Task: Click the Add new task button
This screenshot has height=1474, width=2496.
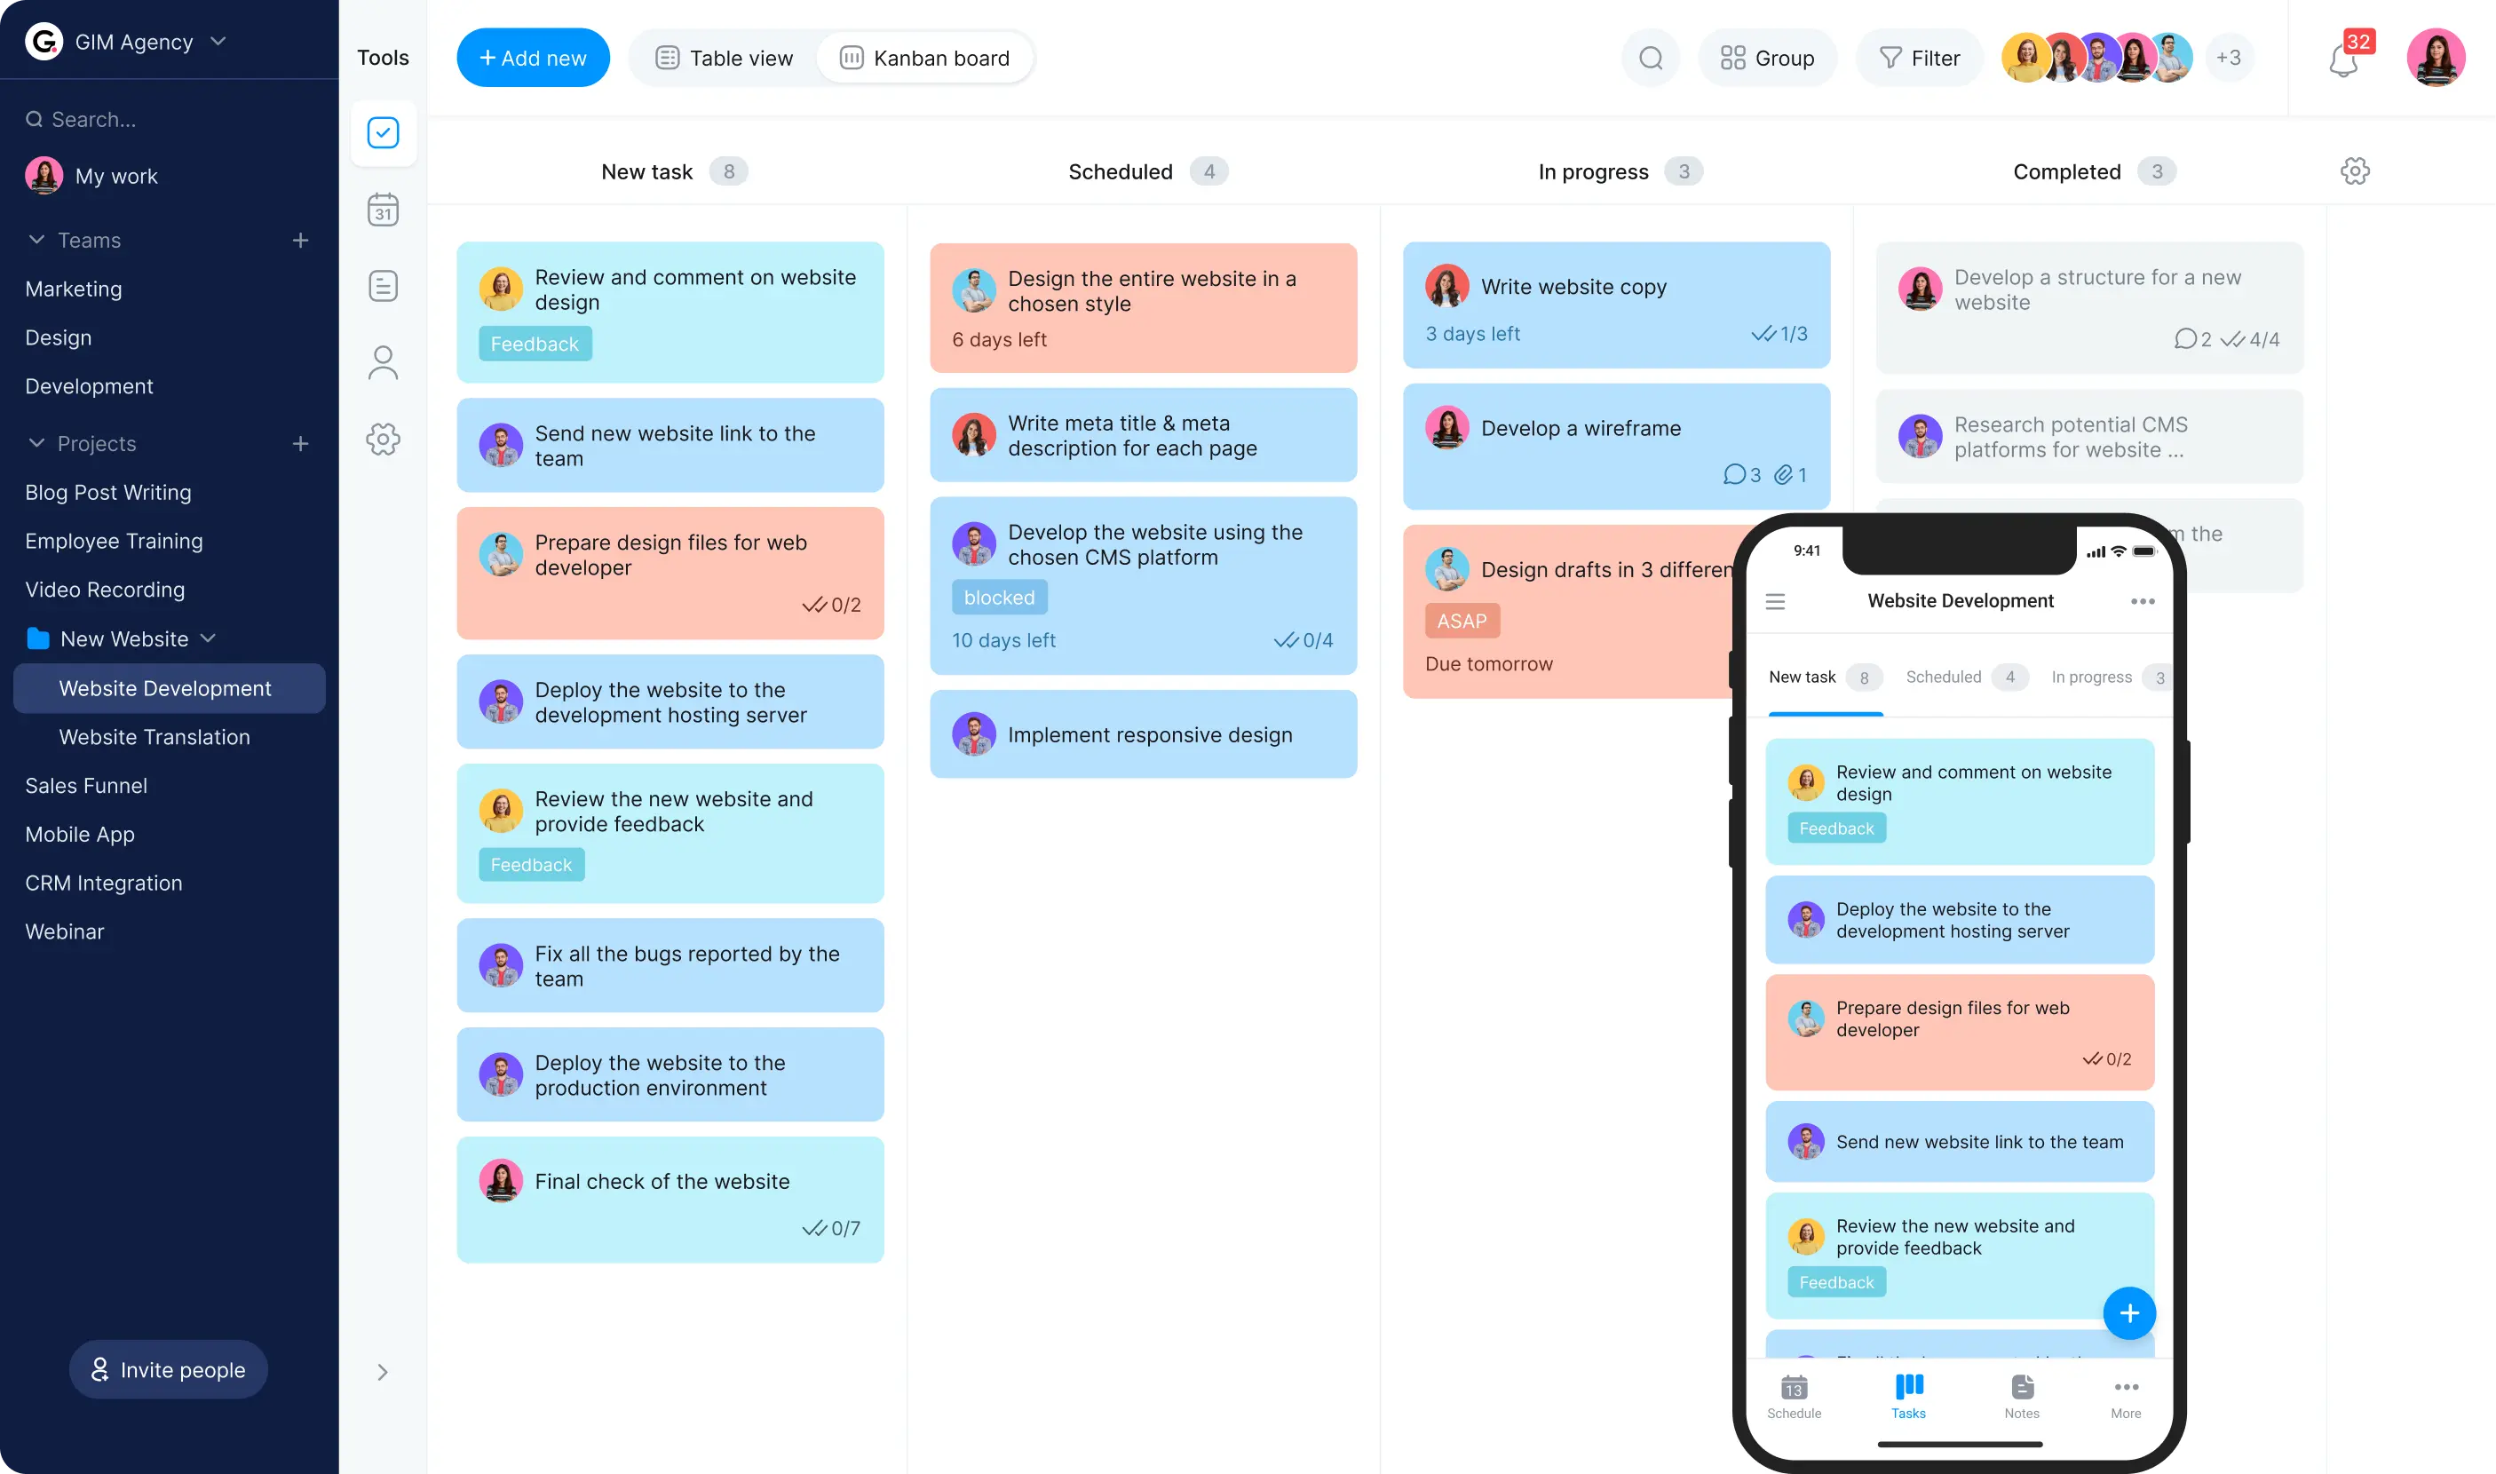Action: coord(532,58)
